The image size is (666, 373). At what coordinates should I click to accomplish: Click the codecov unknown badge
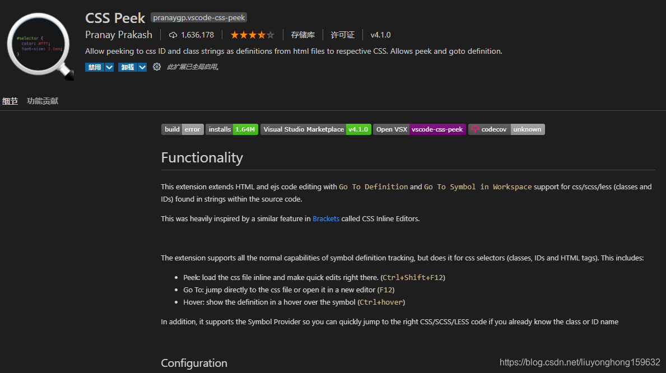506,129
